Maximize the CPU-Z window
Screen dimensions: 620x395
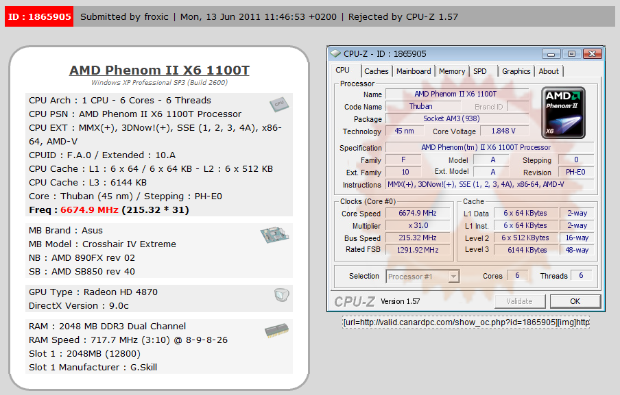[x=571, y=53]
